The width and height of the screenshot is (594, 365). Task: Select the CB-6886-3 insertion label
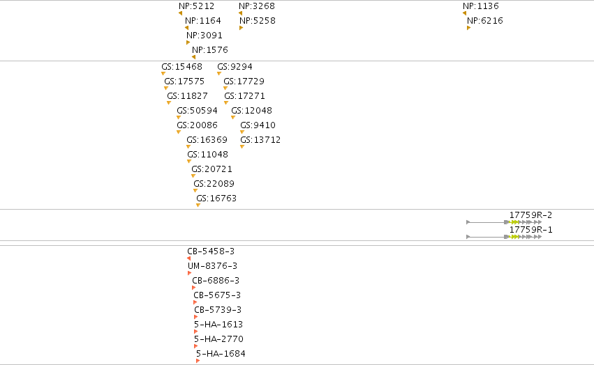coord(216,281)
